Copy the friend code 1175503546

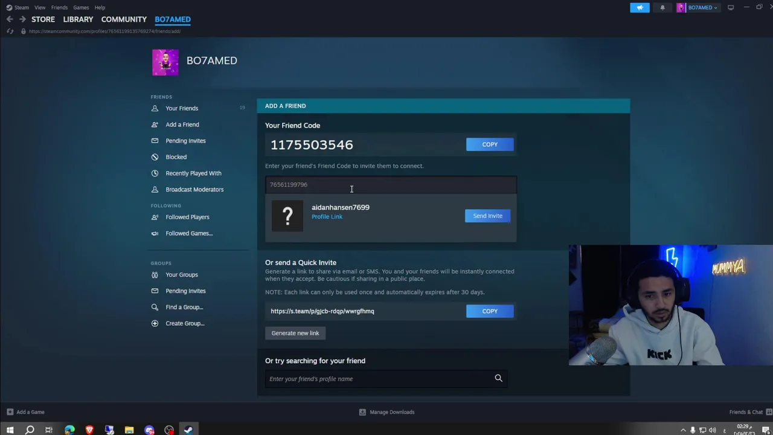point(490,144)
